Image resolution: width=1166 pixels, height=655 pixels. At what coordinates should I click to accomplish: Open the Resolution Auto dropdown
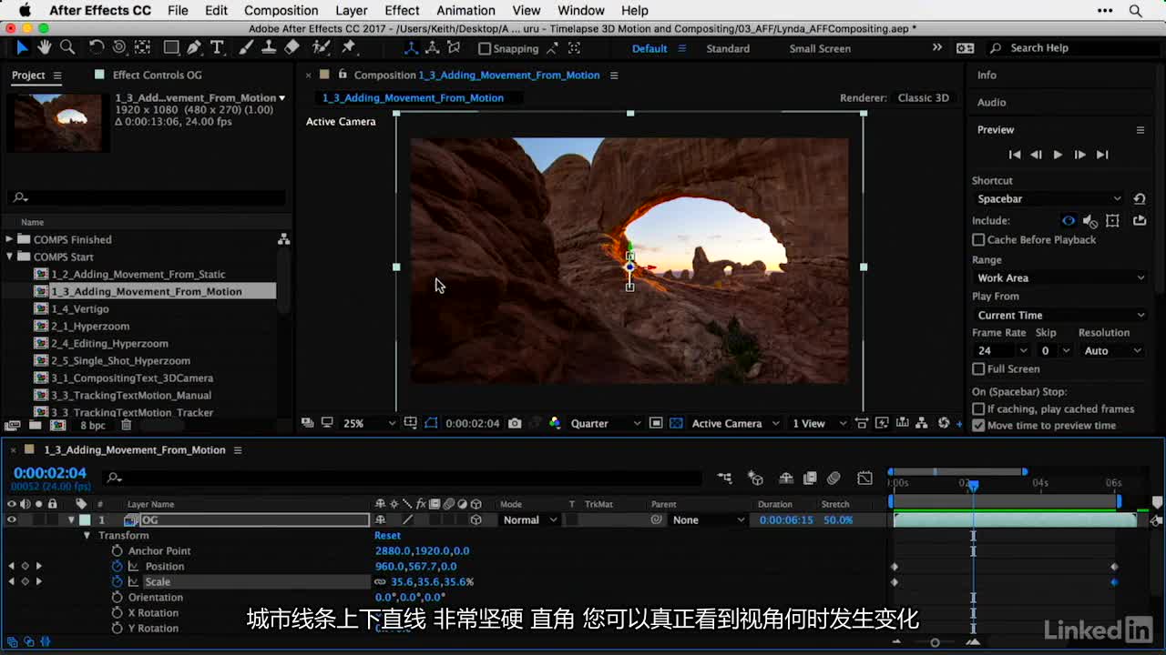pyautogui.click(x=1112, y=350)
